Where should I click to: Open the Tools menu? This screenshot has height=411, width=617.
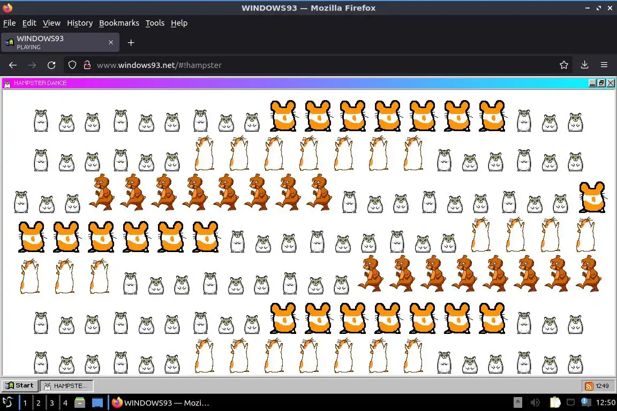155,23
